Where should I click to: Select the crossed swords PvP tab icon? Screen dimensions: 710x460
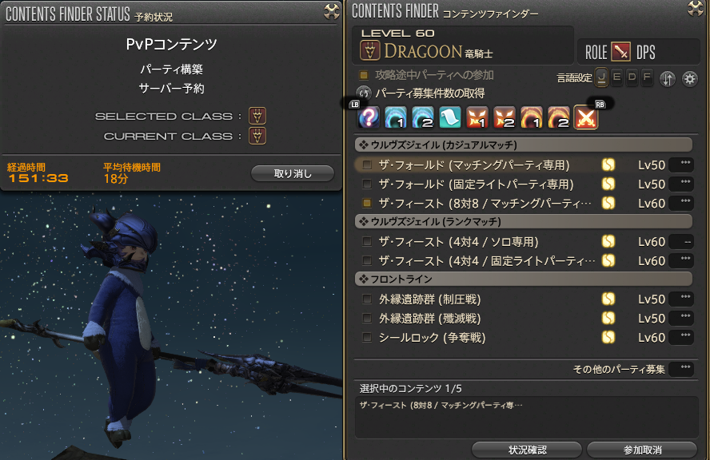586,117
